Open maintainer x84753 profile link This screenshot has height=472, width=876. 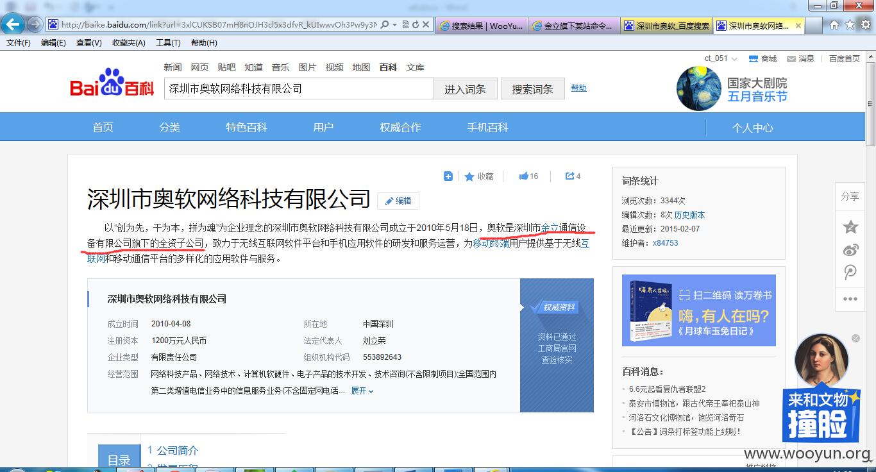[x=665, y=243]
